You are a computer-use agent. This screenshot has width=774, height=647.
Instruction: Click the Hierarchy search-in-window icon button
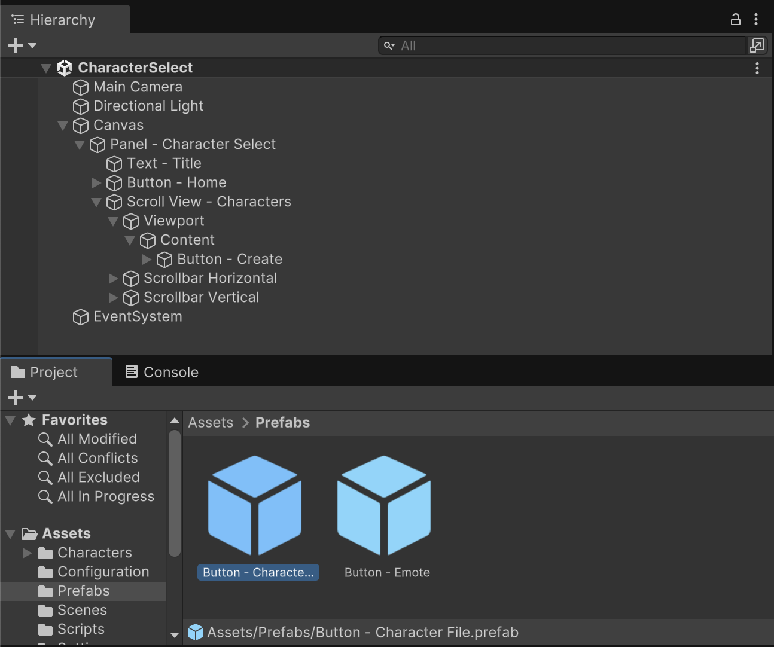tap(757, 45)
